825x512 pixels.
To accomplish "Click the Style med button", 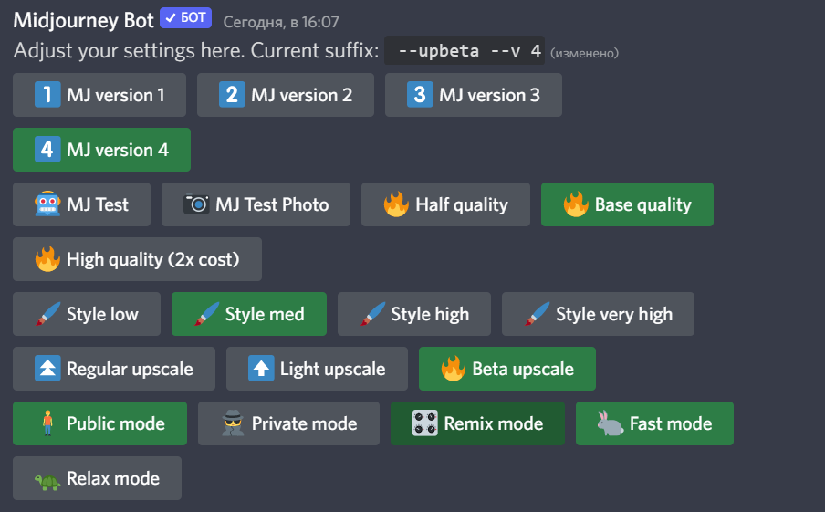I will pyautogui.click(x=249, y=314).
